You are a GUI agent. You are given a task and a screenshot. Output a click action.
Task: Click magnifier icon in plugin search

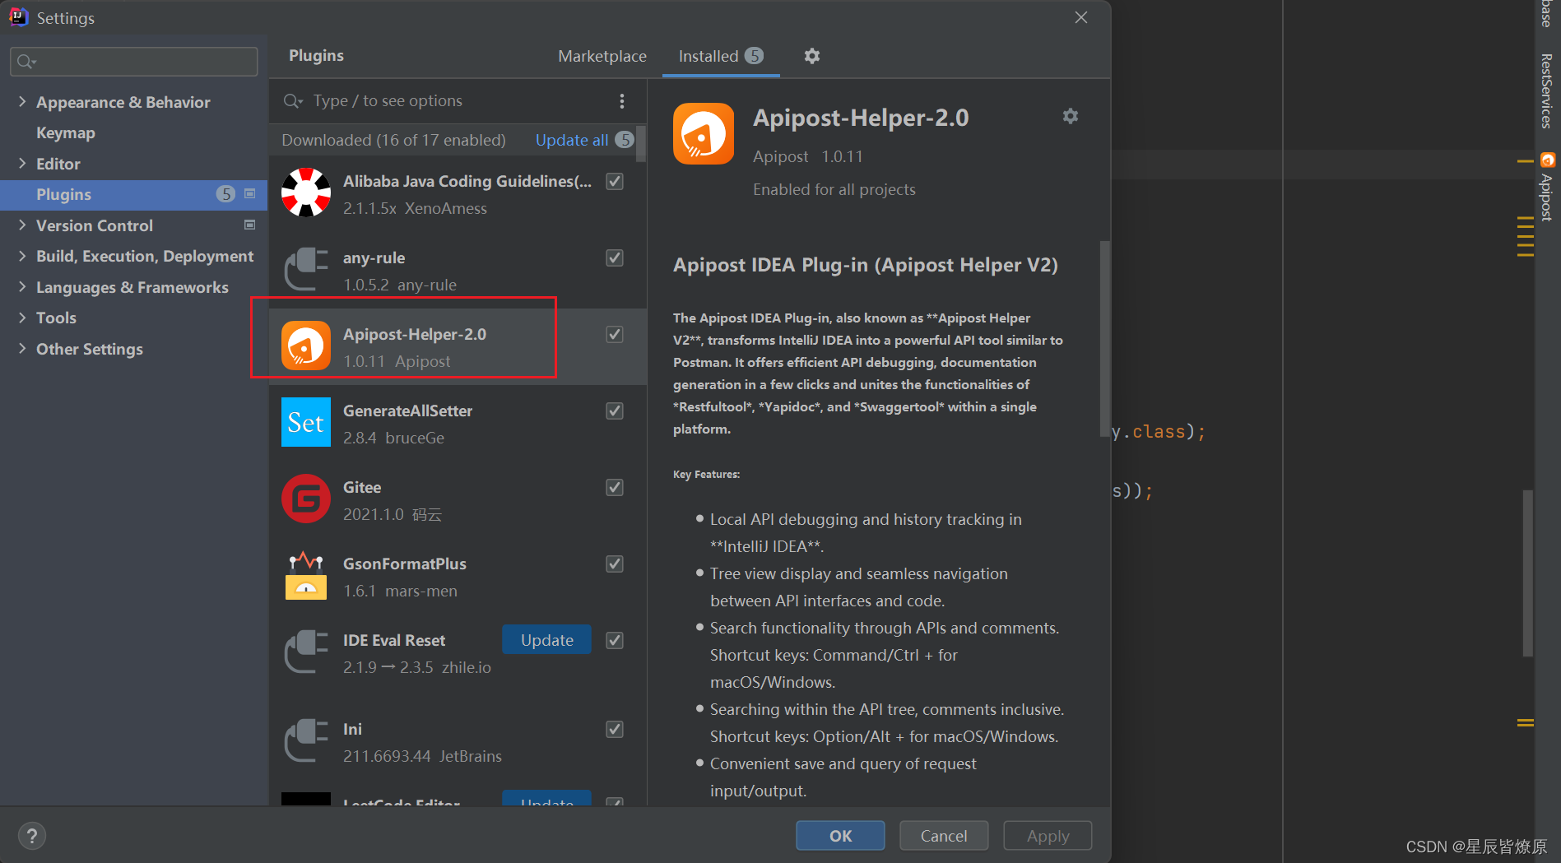(x=293, y=101)
